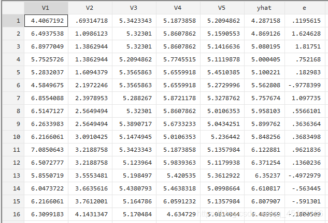Select row number 3 header
Image resolution: width=328 pixels, height=223 pixels.
(x=13, y=46)
